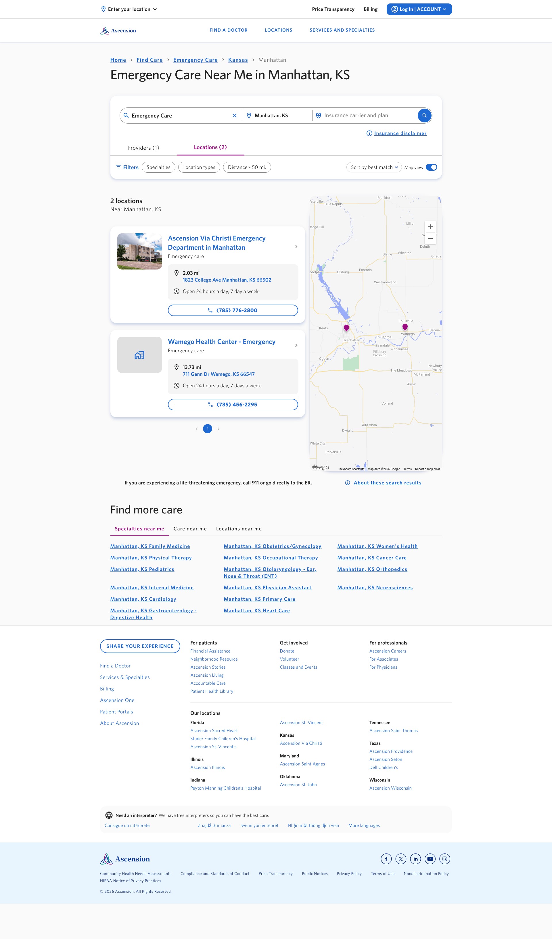Image resolution: width=552 pixels, height=939 pixels.
Task: Switch to Locations near me tab
Action: coord(239,529)
